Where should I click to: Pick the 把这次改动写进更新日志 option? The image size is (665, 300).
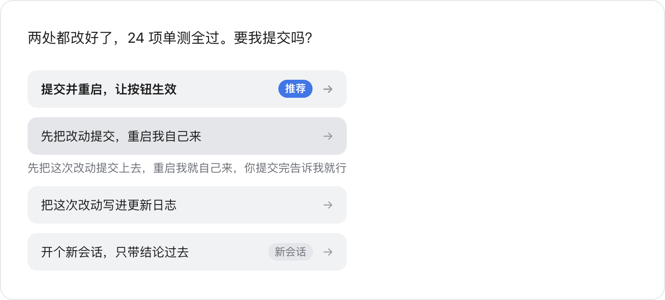187,205
